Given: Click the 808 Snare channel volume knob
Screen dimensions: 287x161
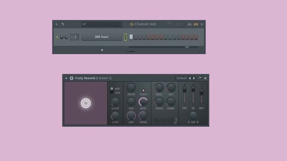Looking at the screenshot, I should point(66,37).
